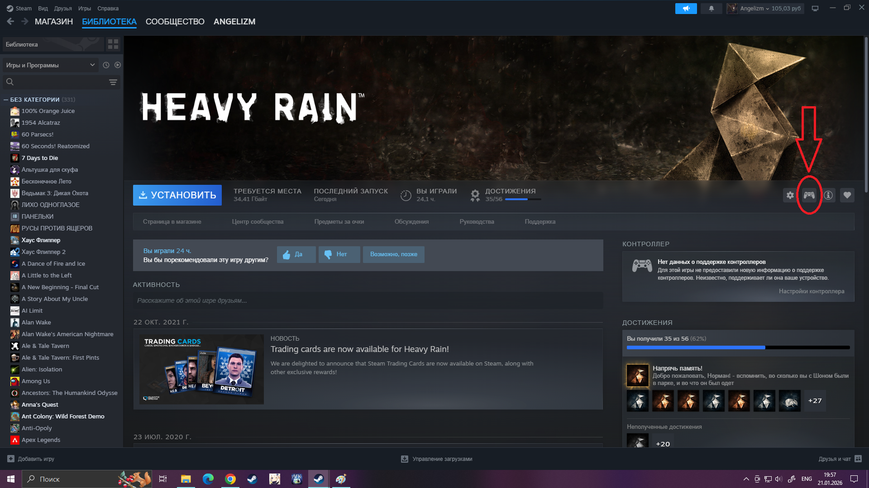Open Настройки контроллера link
This screenshot has height=488, width=869.
pyautogui.click(x=812, y=291)
